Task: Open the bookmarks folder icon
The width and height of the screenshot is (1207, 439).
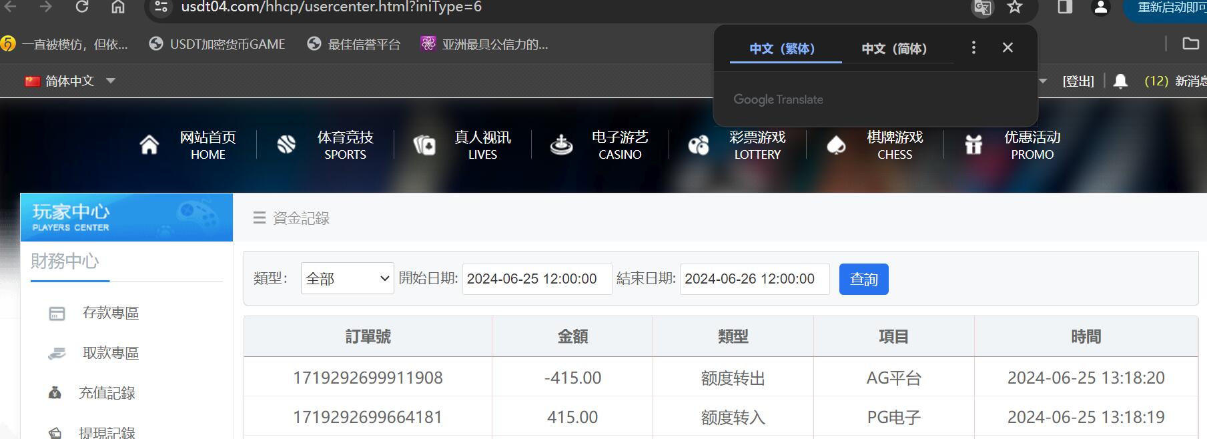Action: pyautogui.click(x=1190, y=44)
